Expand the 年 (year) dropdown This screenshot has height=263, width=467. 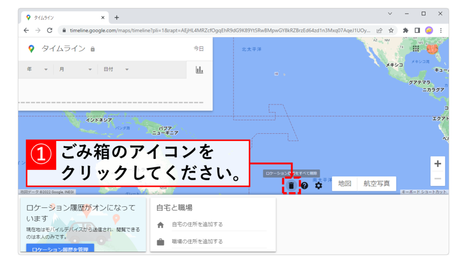click(37, 69)
